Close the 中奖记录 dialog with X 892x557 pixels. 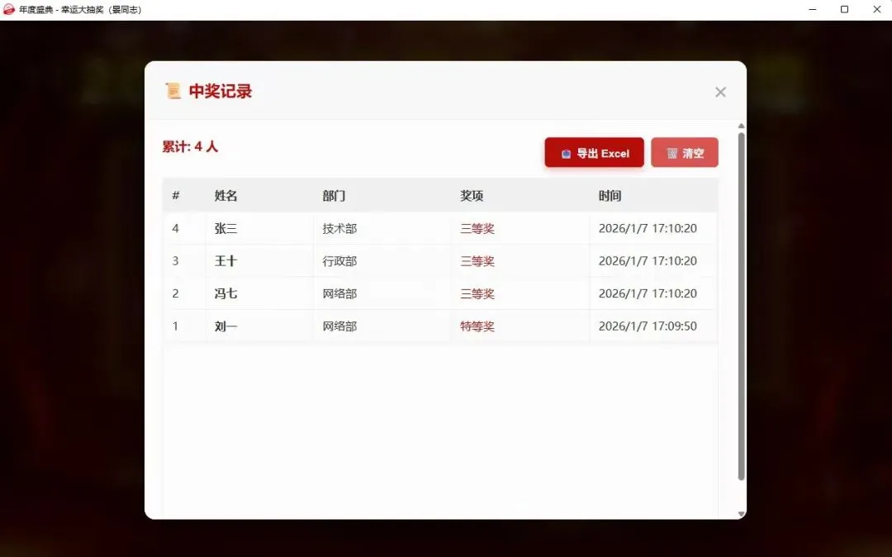(720, 93)
